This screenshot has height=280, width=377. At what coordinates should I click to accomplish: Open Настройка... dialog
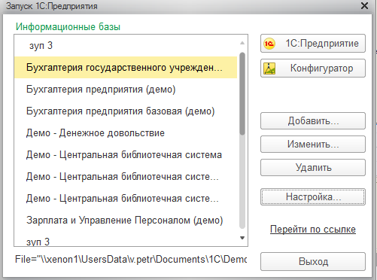pyautogui.click(x=313, y=197)
